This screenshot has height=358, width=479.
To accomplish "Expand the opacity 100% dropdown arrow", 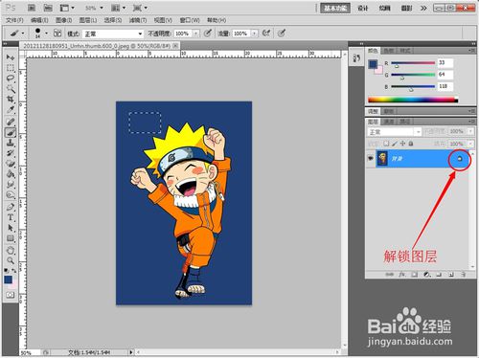I will coord(195,34).
